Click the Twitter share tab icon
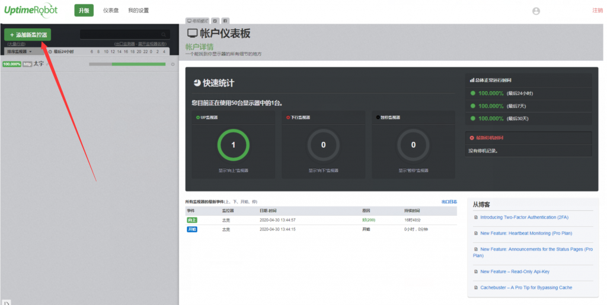 pos(215,21)
